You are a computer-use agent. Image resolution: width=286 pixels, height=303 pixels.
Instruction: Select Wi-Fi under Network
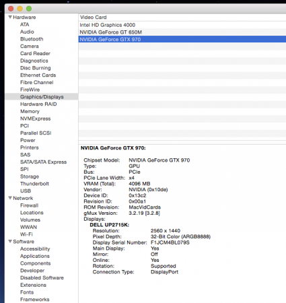coord(26,234)
